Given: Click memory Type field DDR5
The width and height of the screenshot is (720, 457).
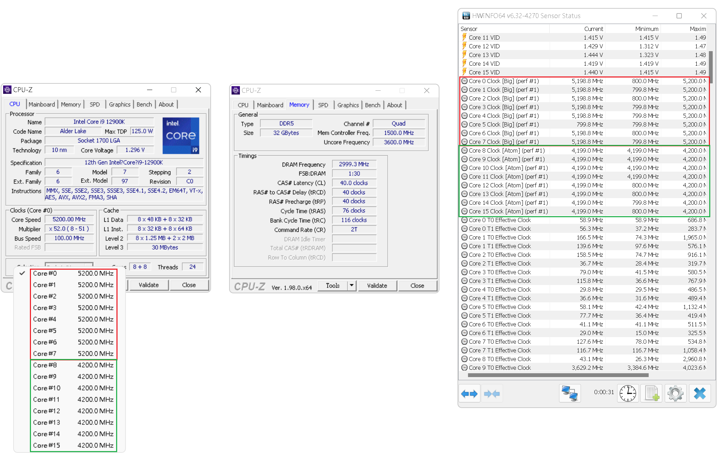Looking at the screenshot, I should [286, 123].
